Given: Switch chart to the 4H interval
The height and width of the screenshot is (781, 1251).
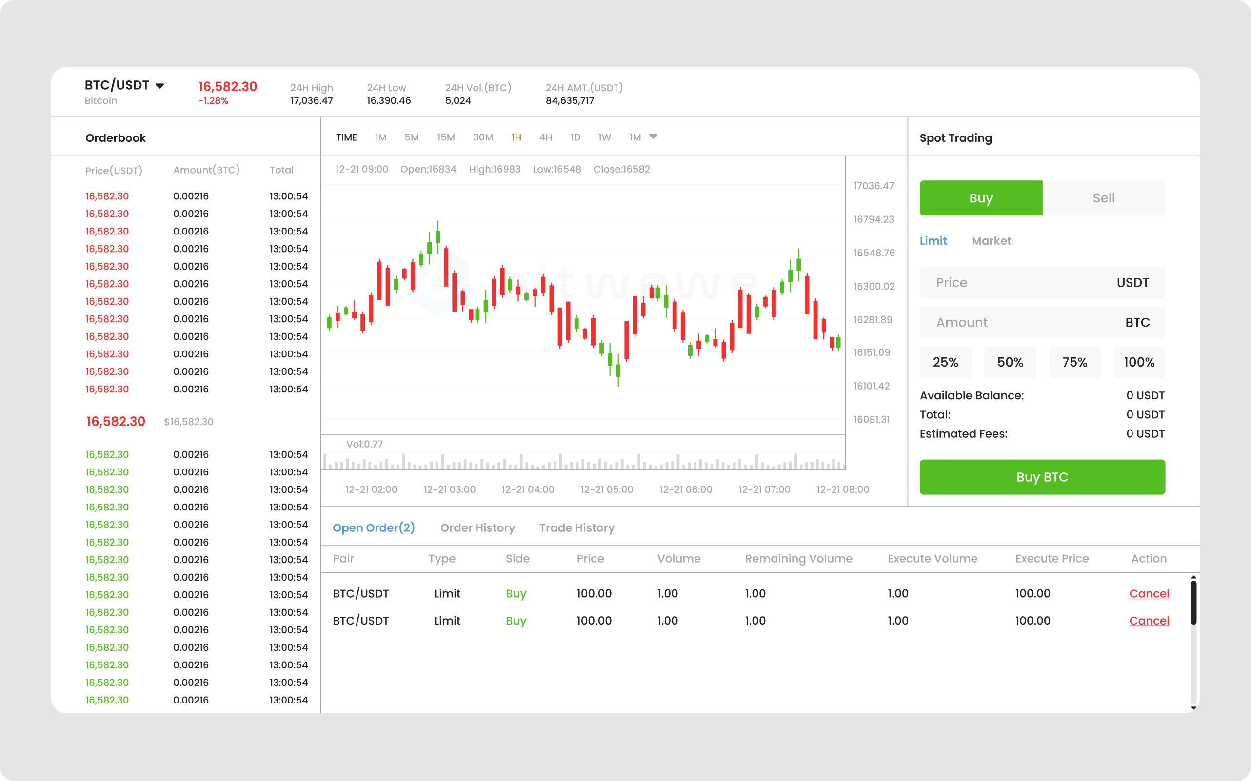Looking at the screenshot, I should [545, 137].
